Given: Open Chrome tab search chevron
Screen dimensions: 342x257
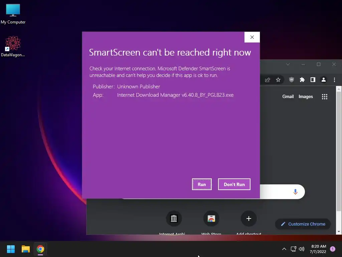Looking at the screenshot, I should [x=288, y=64].
